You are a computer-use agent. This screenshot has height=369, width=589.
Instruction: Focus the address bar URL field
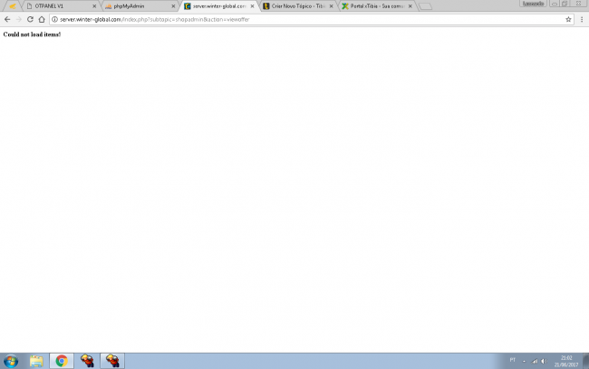pyautogui.click(x=312, y=19)
